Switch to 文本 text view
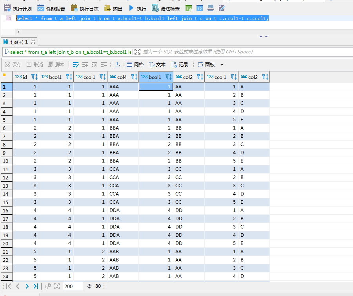Image resolution: width=353 pixels, height=296 pixels. click(156, 64)
